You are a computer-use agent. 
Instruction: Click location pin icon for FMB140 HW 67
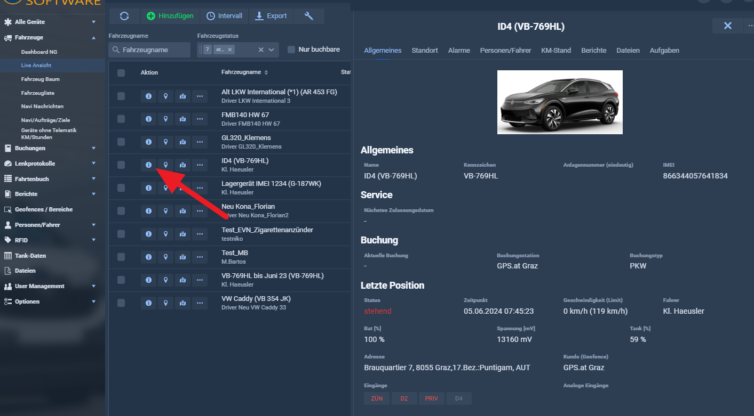[x=165, y=119]
